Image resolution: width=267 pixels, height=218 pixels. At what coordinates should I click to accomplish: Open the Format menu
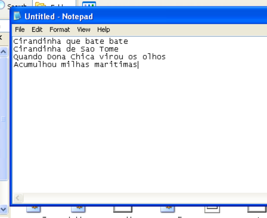60,30
